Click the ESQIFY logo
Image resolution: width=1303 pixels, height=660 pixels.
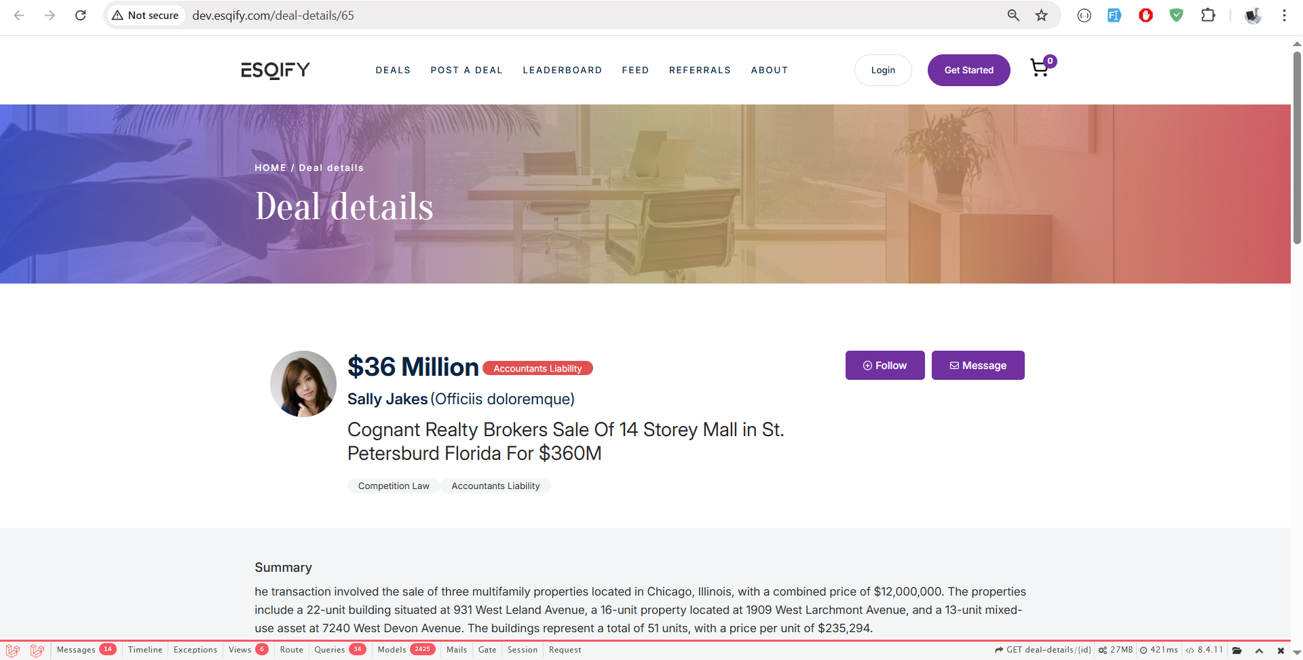point(276,70)
